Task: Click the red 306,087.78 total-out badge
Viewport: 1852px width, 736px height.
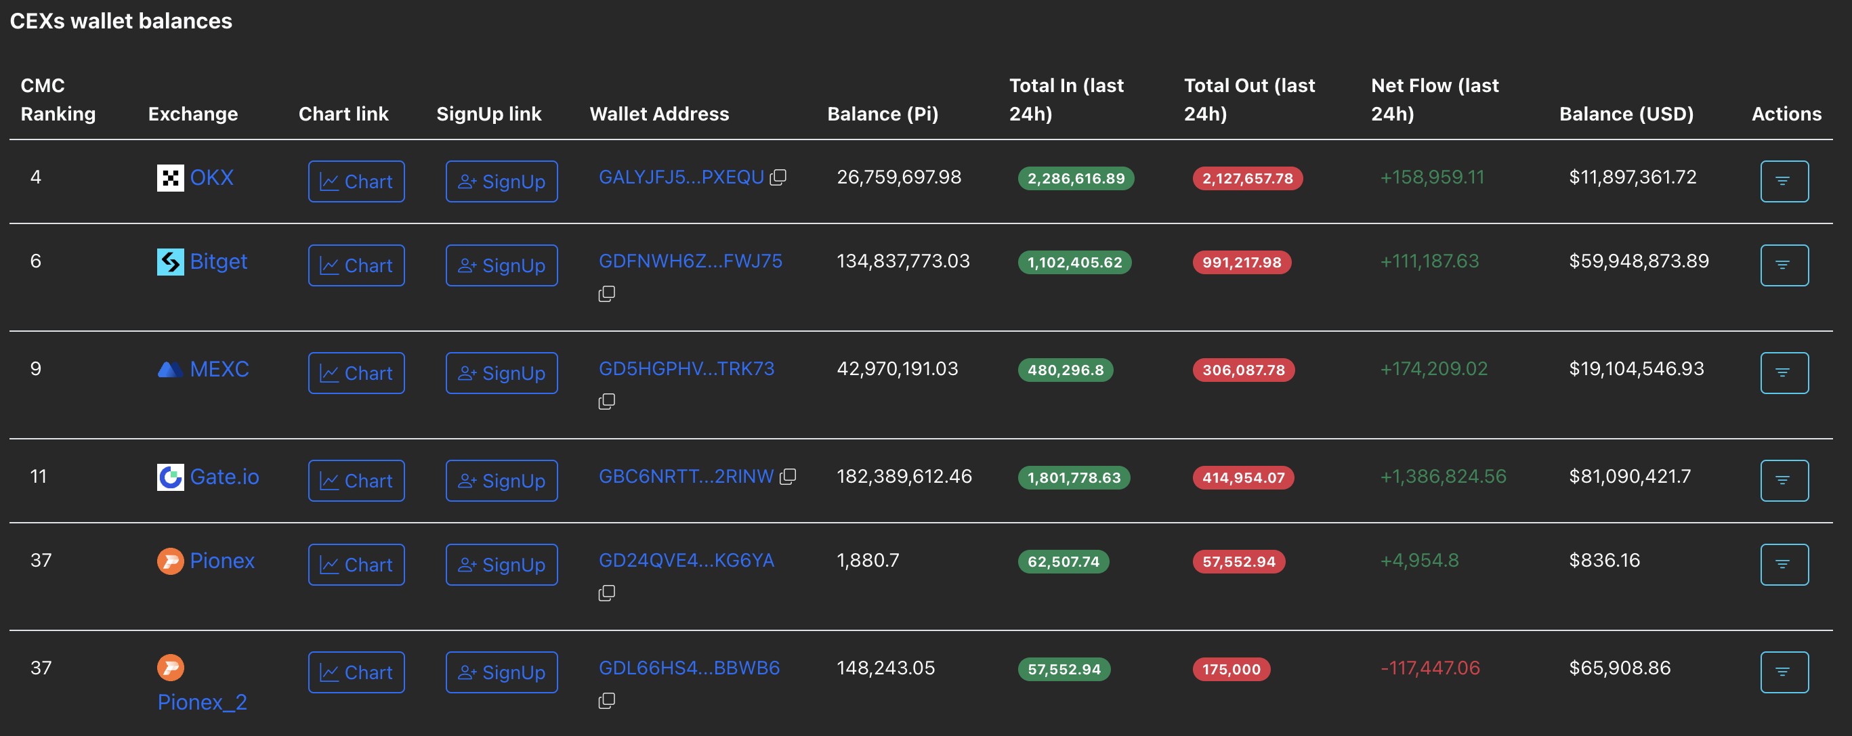Action: click(1244, 370)
